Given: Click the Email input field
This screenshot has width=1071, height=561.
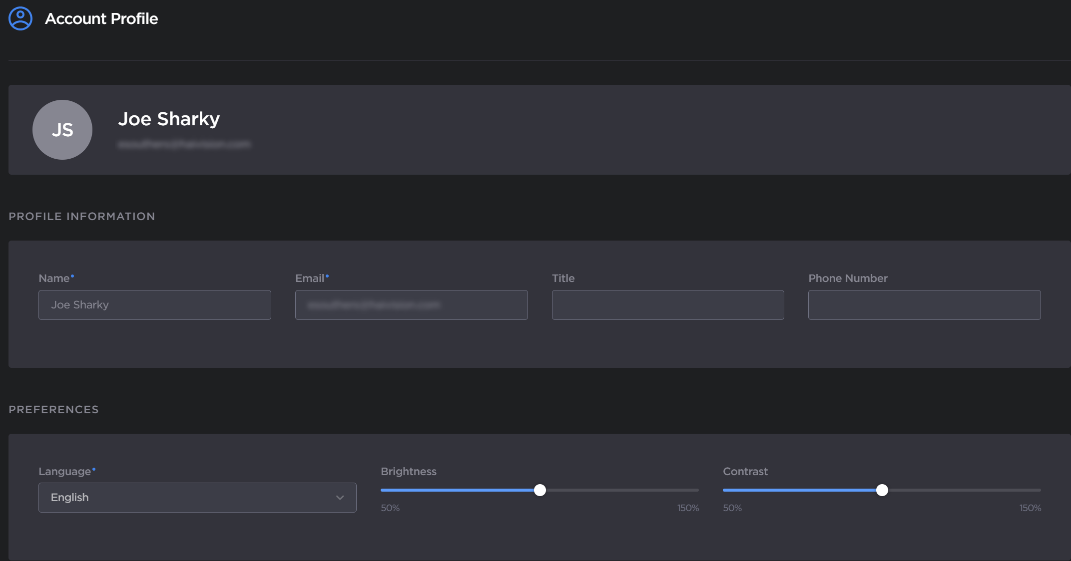Looking at the screenshot, I should pyautogui.click(x=411, y=305).
